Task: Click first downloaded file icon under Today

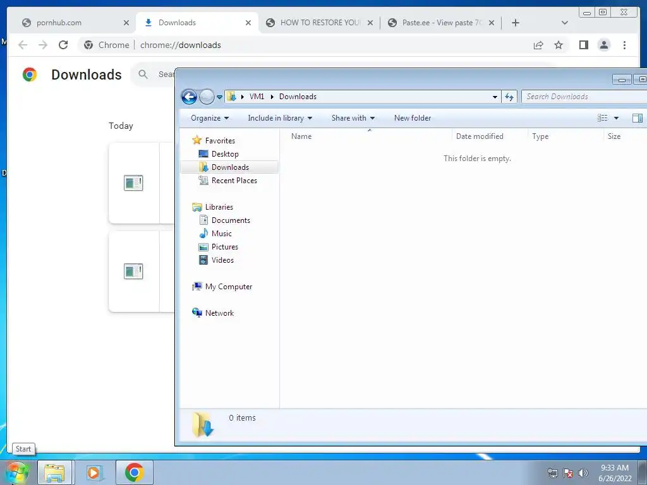Action: tap(133, 183)
